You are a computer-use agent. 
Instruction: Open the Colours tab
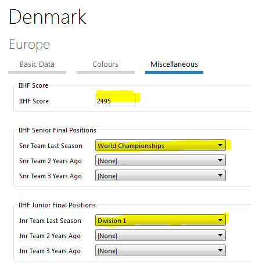(106, 64)
